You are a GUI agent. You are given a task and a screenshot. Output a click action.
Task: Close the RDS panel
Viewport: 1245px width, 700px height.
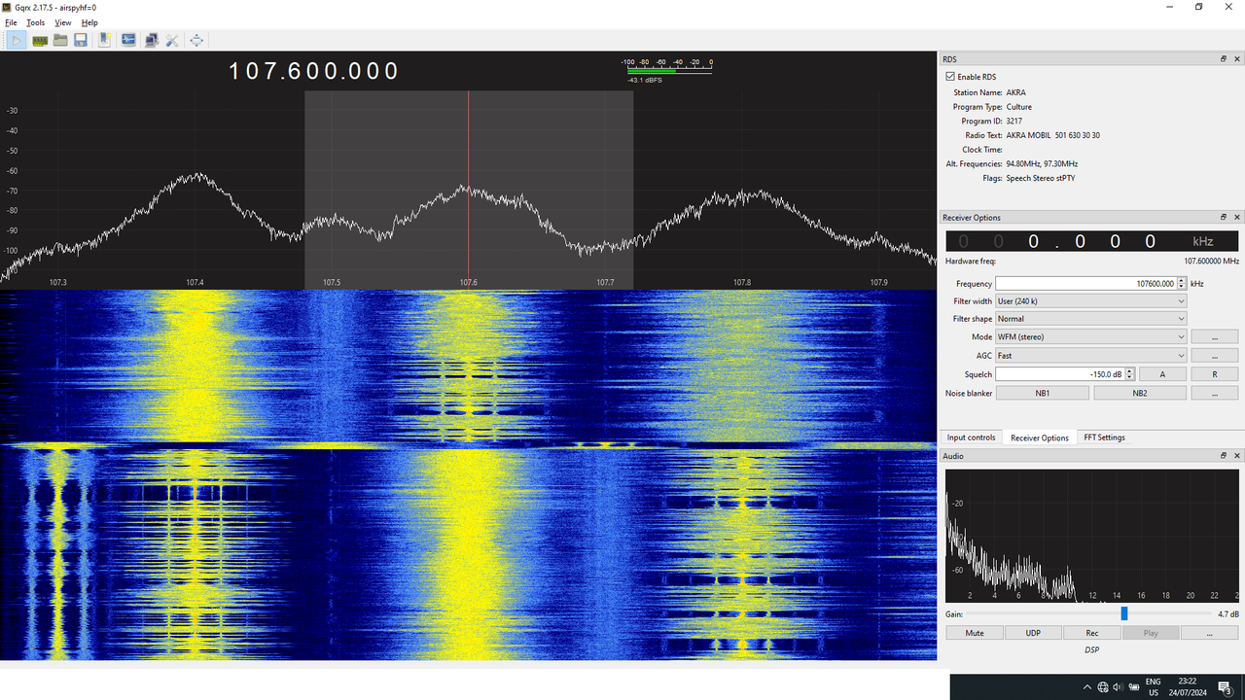1237,59
